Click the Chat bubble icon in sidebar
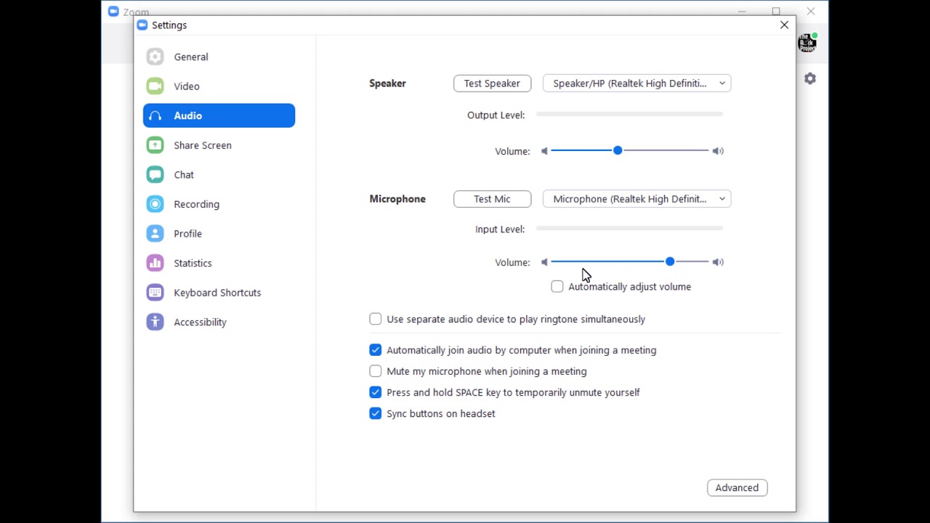 (x=155, y=174)
